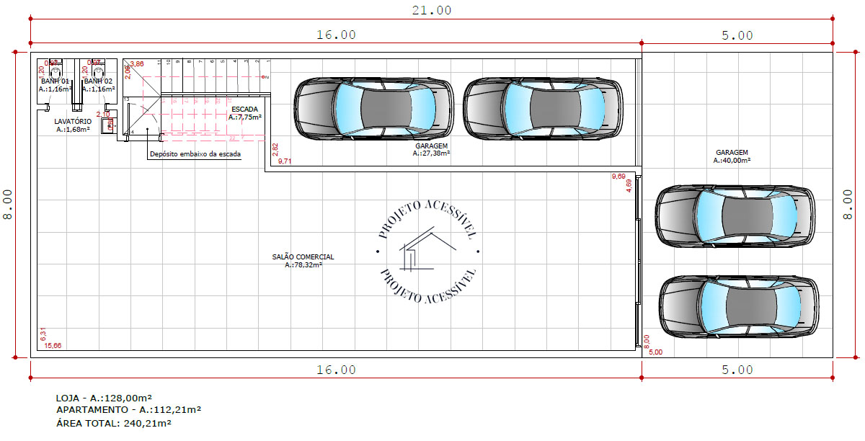Click the 5.00 dimension below the plan
The image size is (865, 441).
coord(737,370)
